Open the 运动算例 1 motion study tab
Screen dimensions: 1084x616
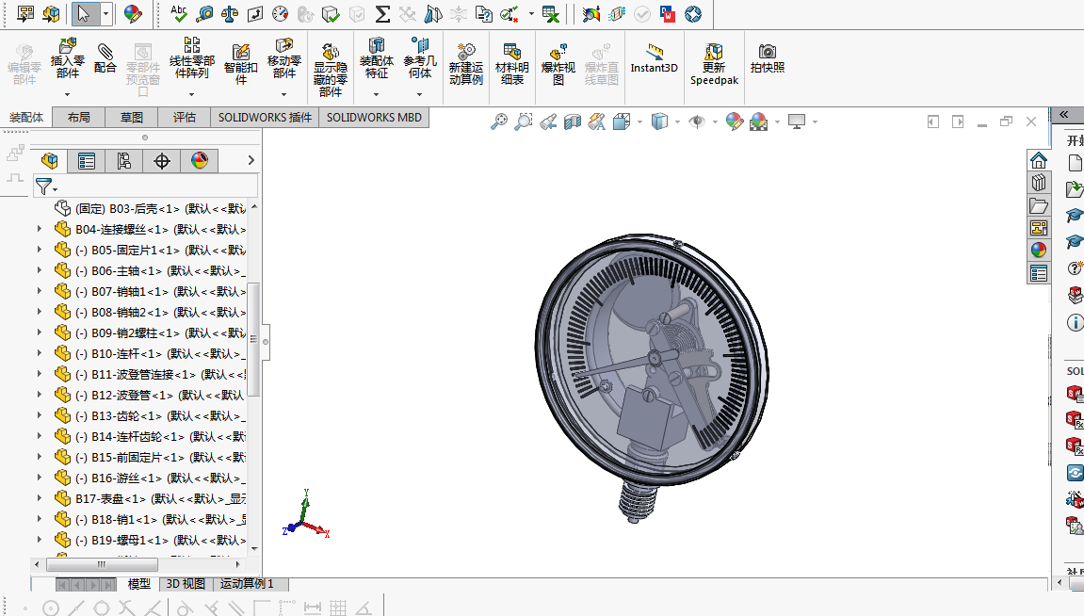pyautogui.click(x=247, y=584)
